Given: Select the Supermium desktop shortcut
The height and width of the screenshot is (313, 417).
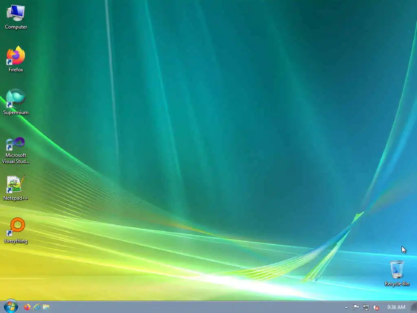Looking at the screenshot, I should pos(16,102).
